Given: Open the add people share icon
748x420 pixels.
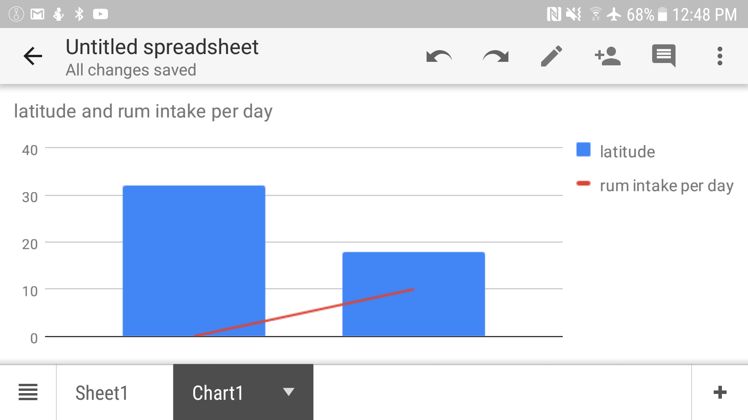Looking at the screenshot, I should 608,56.
